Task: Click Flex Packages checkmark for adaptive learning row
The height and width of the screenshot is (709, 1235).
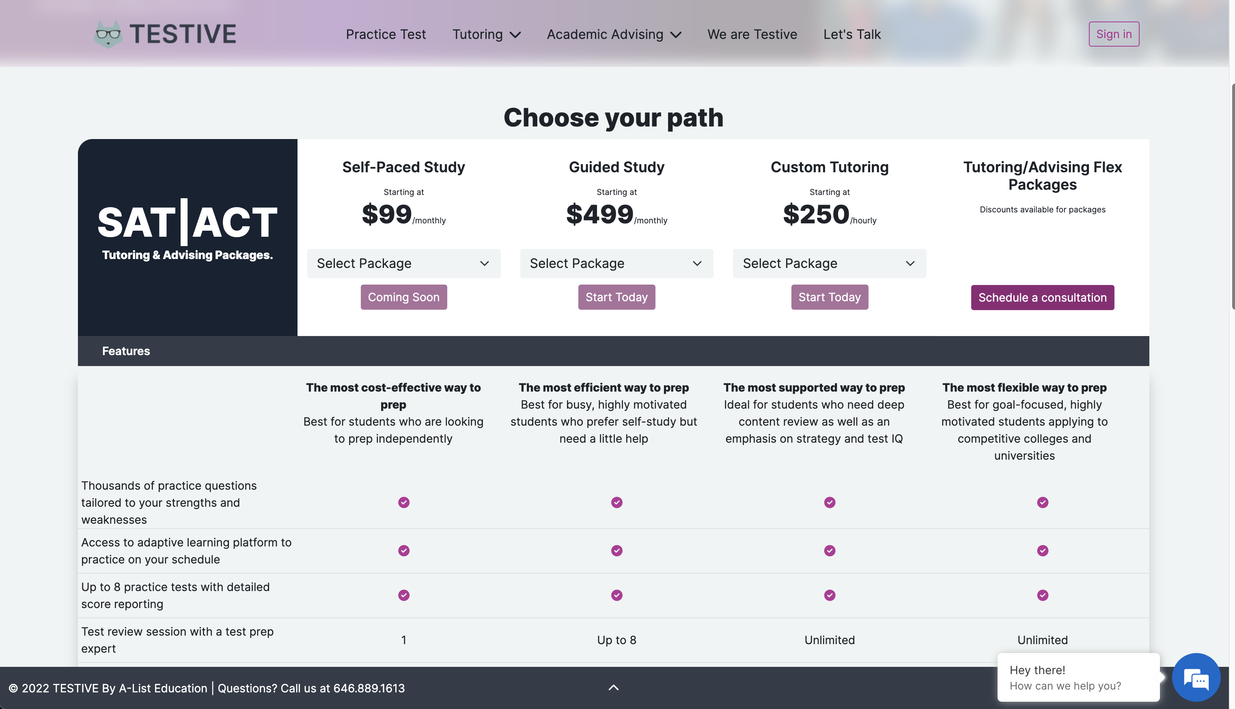Action: (x=1043, y=551)
